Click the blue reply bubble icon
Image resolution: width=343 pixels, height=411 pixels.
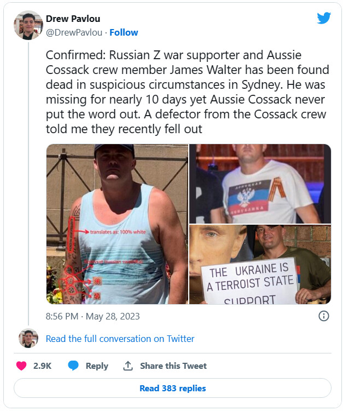73,366
